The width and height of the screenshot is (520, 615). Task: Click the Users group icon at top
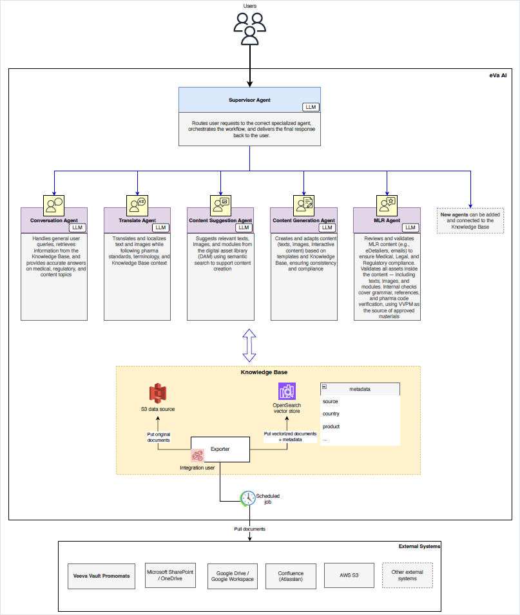pos(249,29)
